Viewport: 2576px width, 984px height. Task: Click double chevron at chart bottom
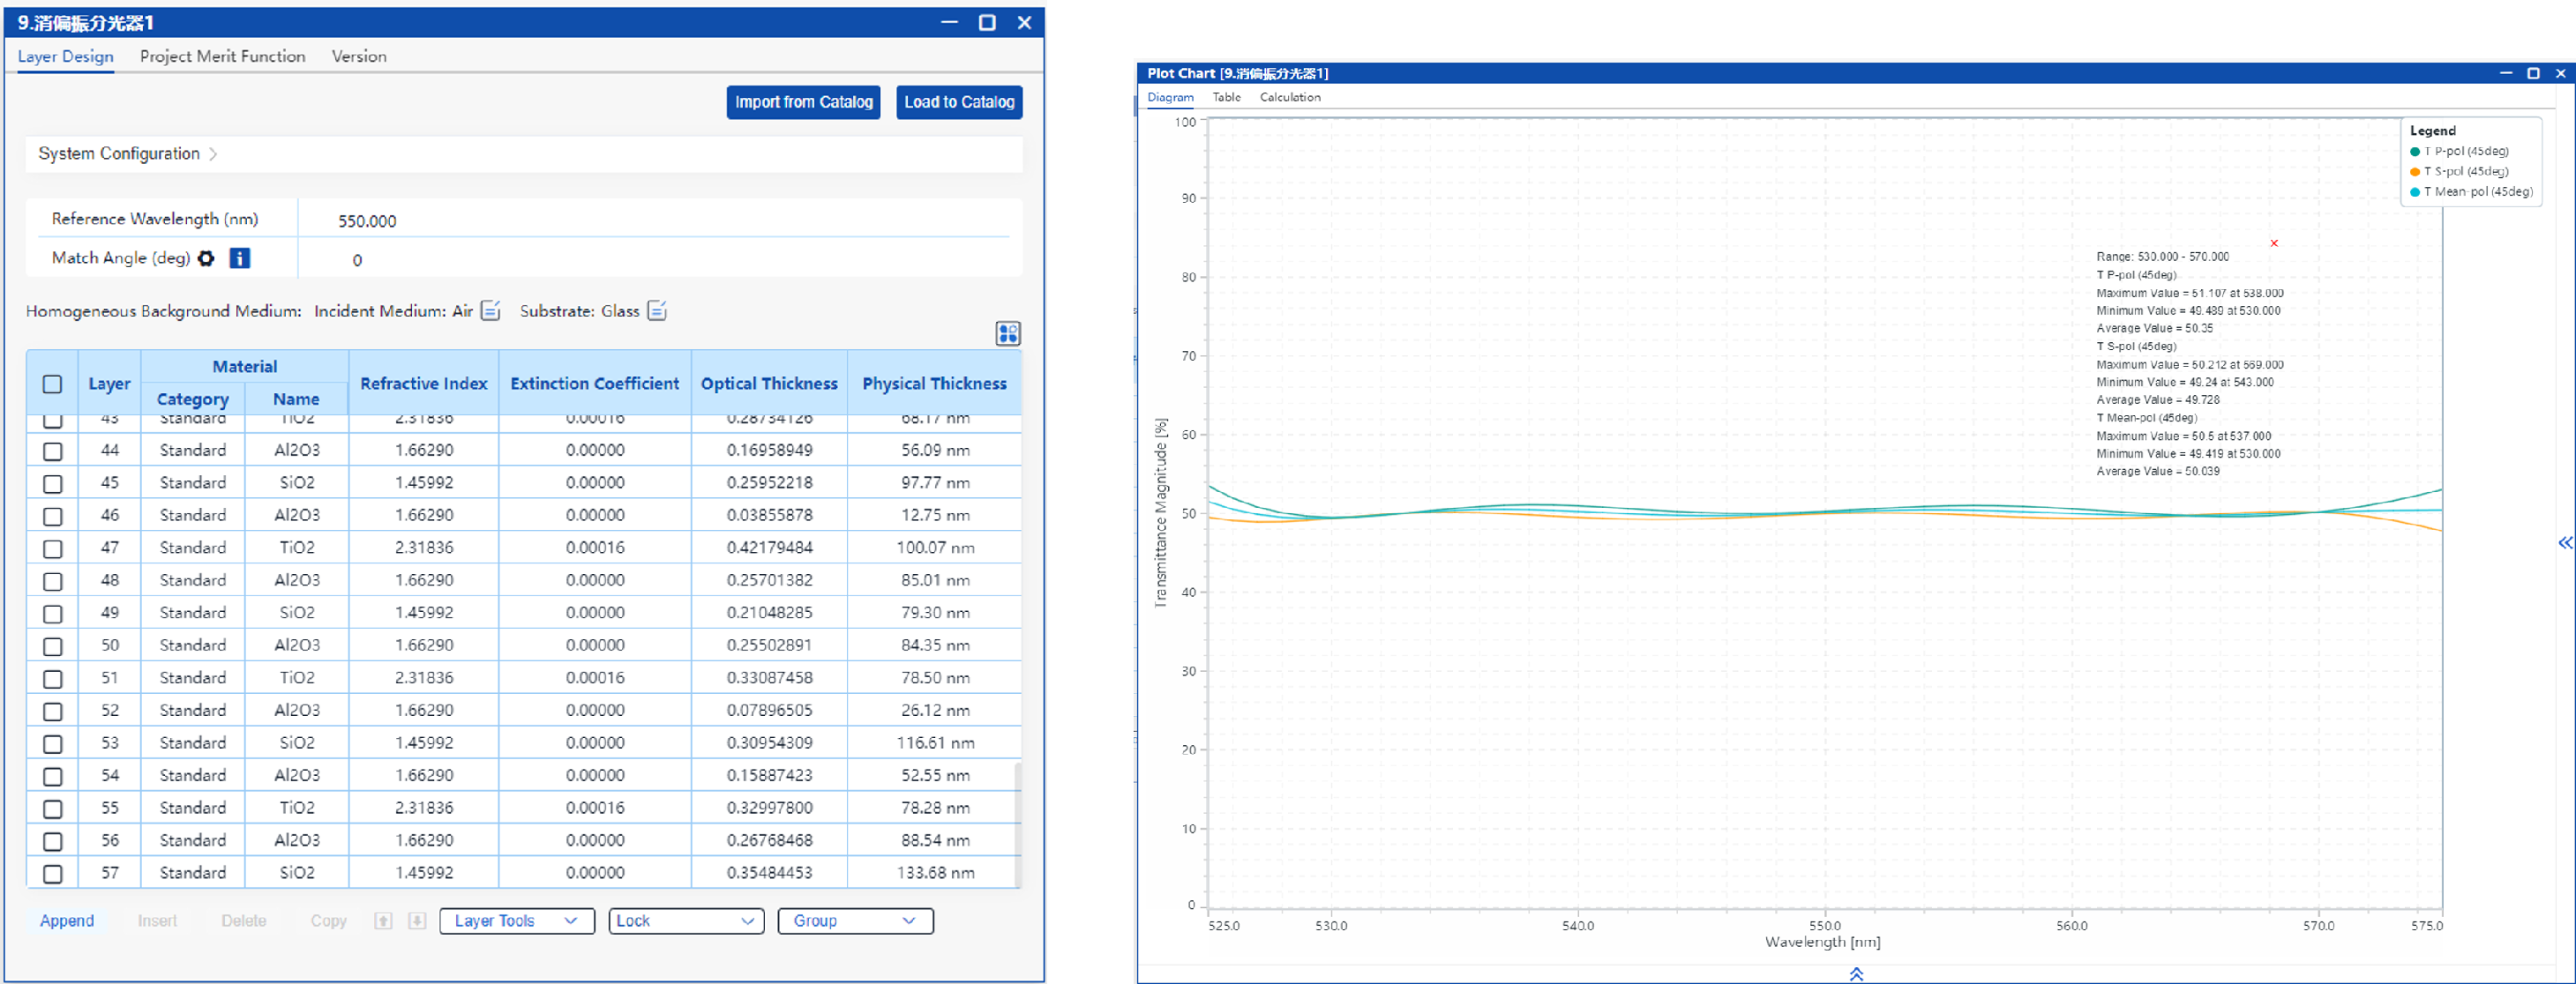(x=1856, y=974)
